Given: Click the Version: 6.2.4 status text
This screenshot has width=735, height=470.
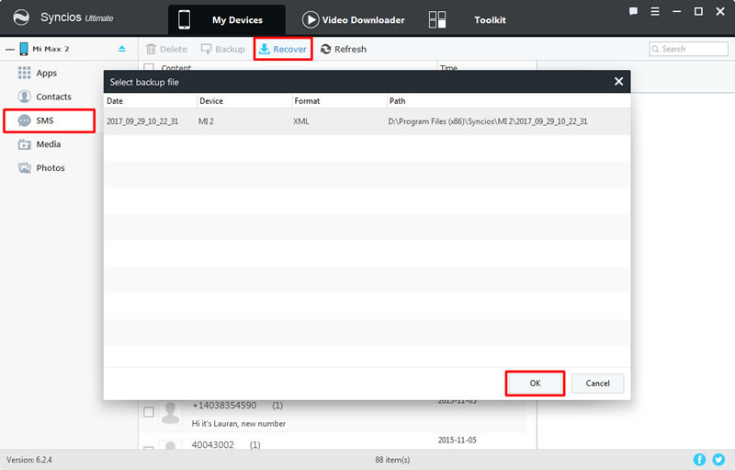Looking at the screenshot, I should pyautogui.click(x=29, y=460).
